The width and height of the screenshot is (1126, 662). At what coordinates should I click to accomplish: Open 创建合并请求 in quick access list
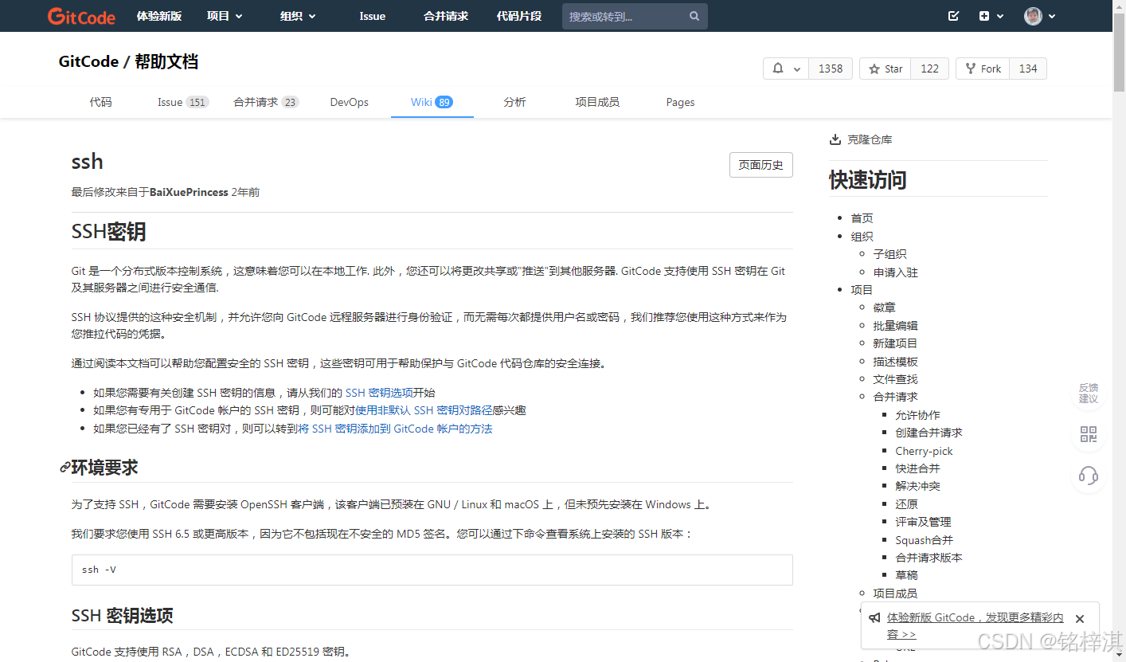[929, 433]
